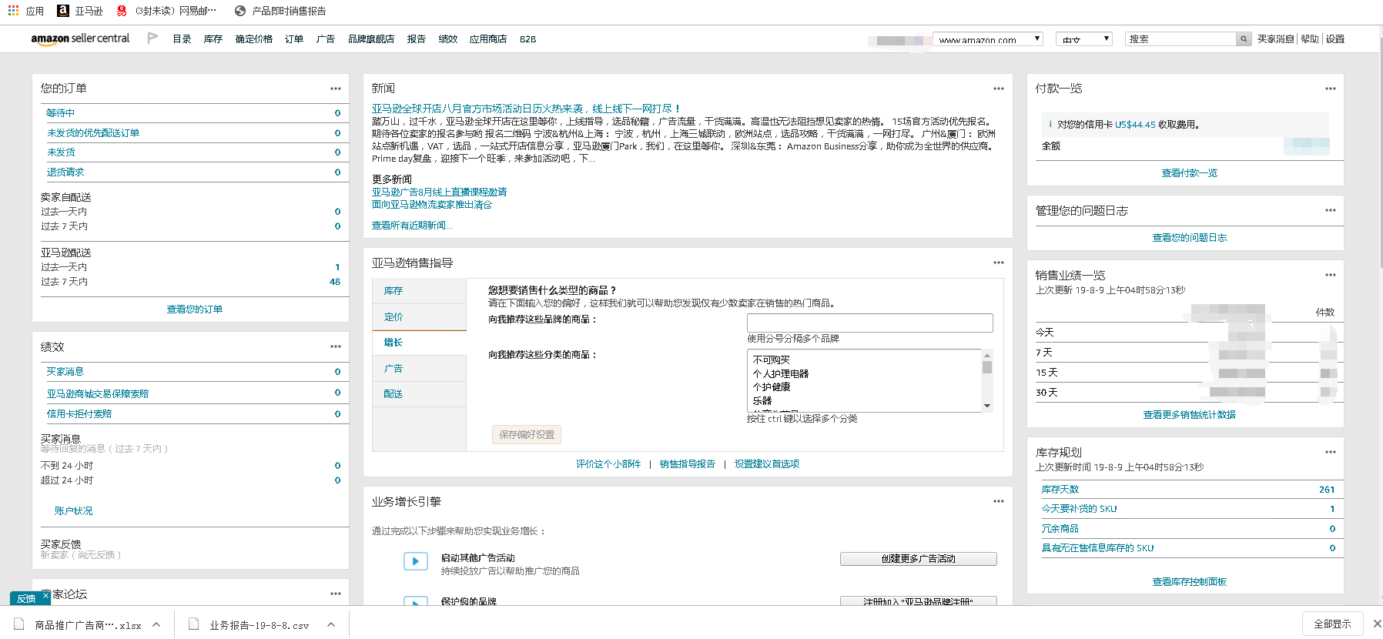This screenshot has width=1383, height=639.
Task: Click the 保存偏好设置 button
Action: click(x=527, y=435)
